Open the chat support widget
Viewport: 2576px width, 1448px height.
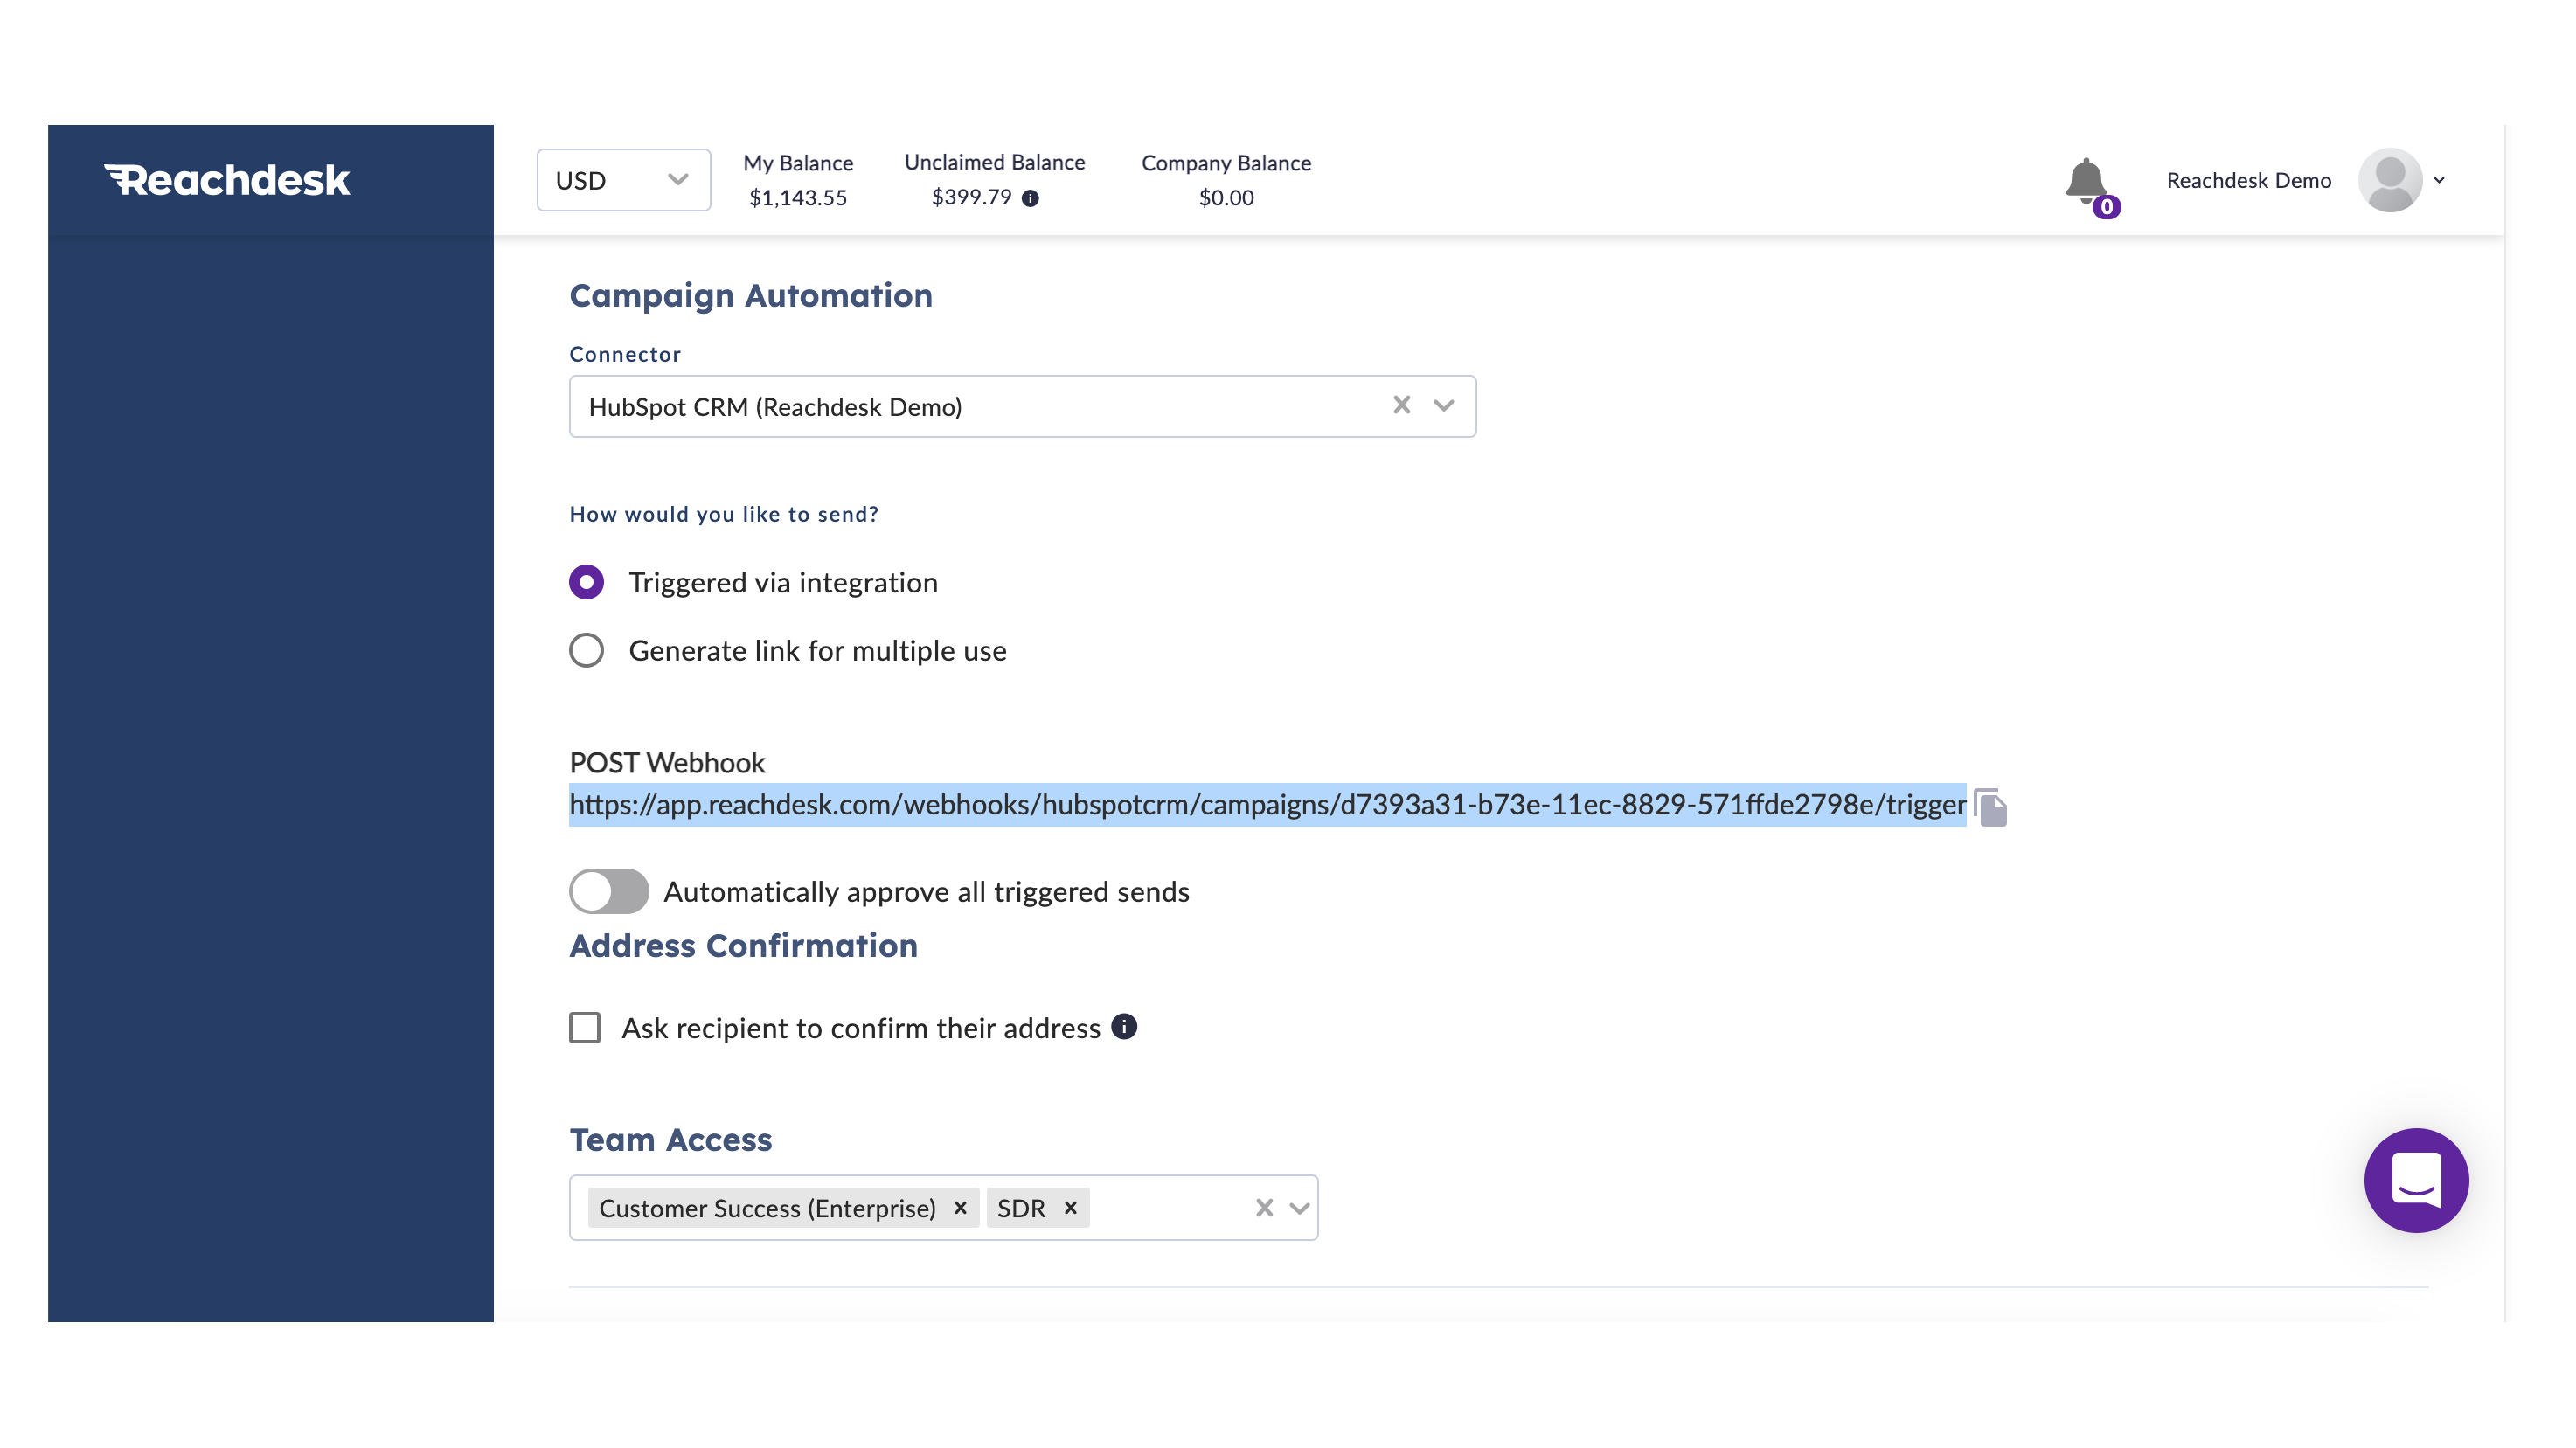click(x=2415, y=1180)
